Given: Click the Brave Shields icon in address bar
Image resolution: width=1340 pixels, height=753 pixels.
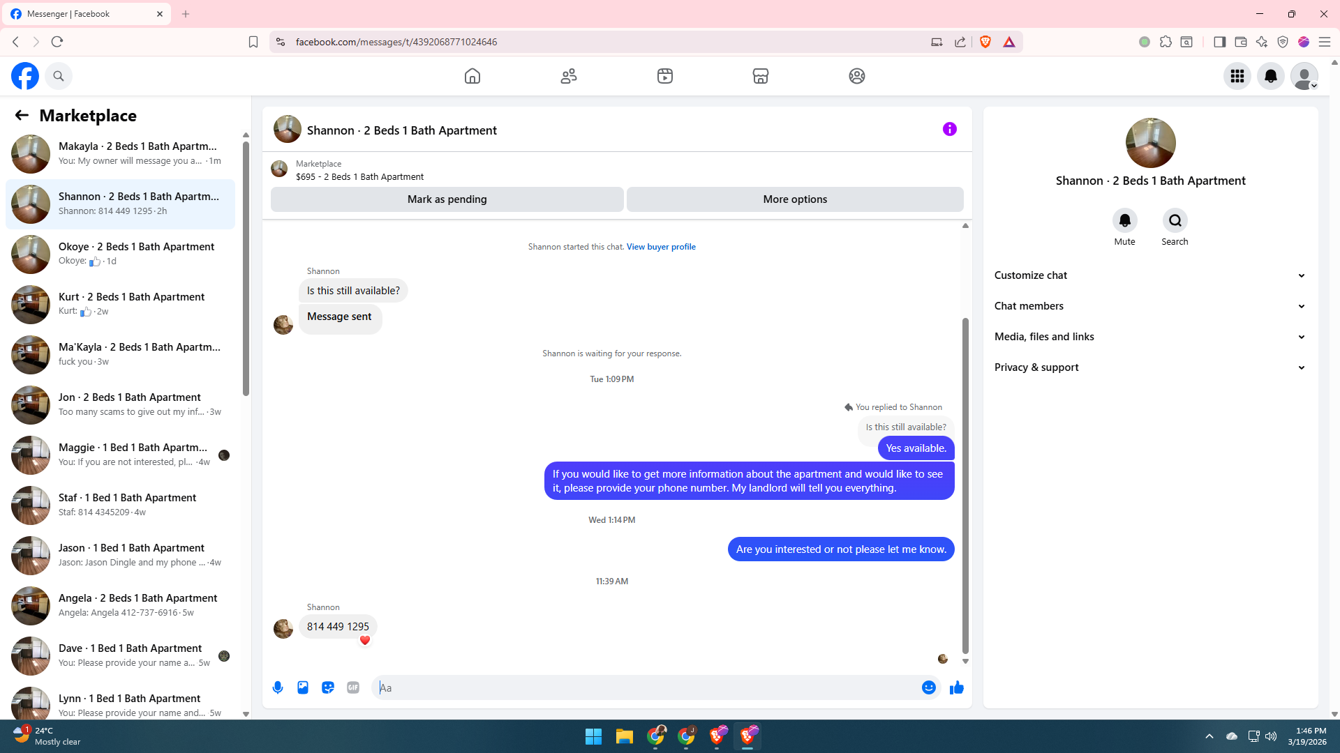Looking at the screenshot, I should tap(985, 42).
